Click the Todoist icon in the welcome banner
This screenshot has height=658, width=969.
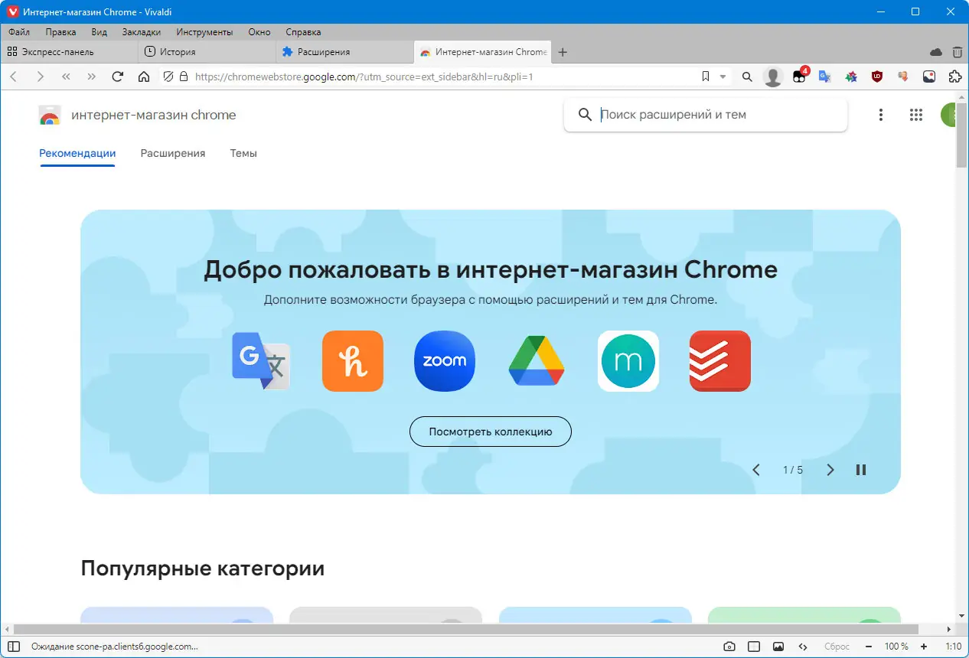click(x=720, y=361)
